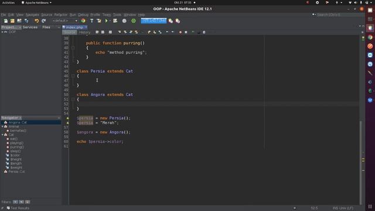The width and height of the screenshot is (375, 211).
Task: Collapse the Cat class in Navigator
Action: coord(2,135)
